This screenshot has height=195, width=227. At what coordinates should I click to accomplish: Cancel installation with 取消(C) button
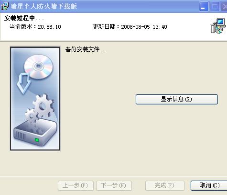tap(209, 185)
